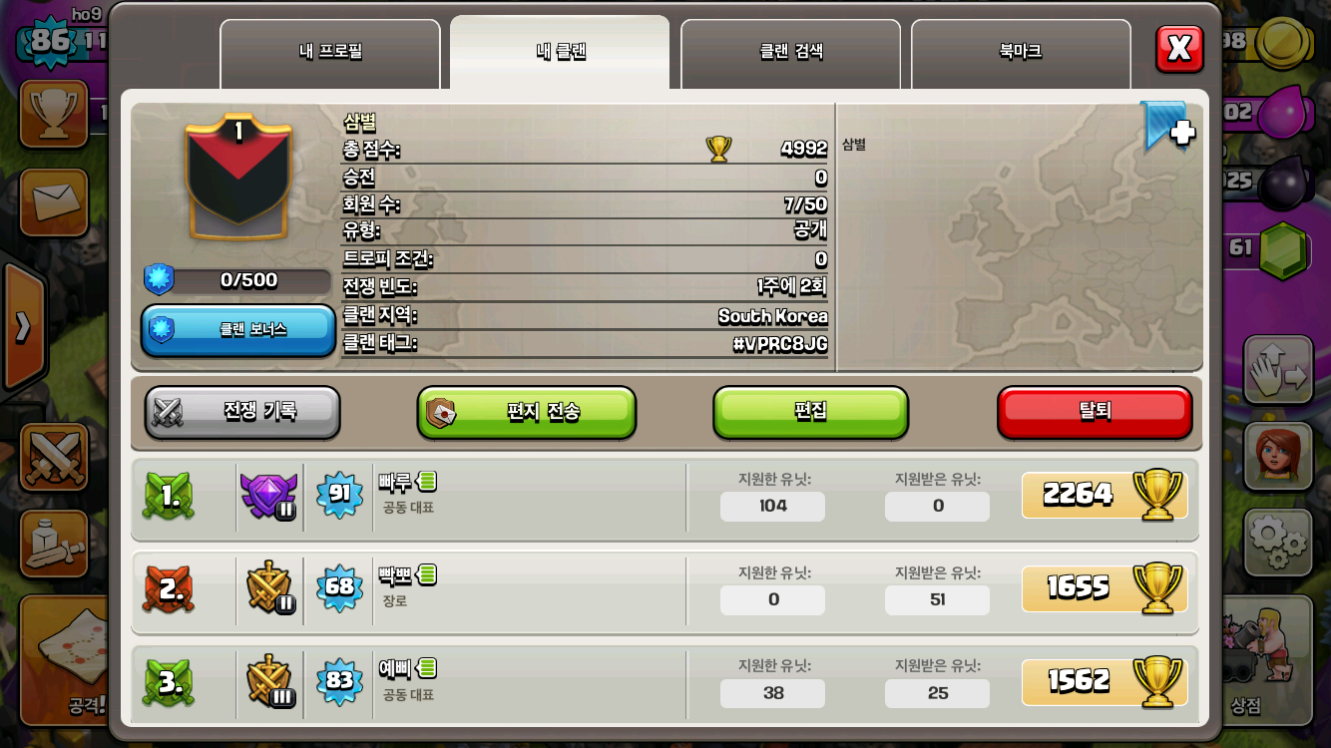Open the settings gears icon
This screenshot has width=1331, height=748.
click(x=1277, y=542)
